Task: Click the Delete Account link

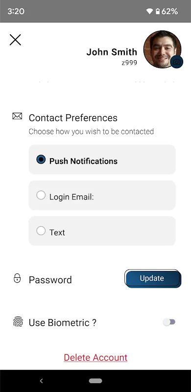Action: click(95, 358)
